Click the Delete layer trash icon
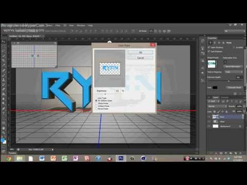The height and width of the screenshot is (185, 247). 240,153
